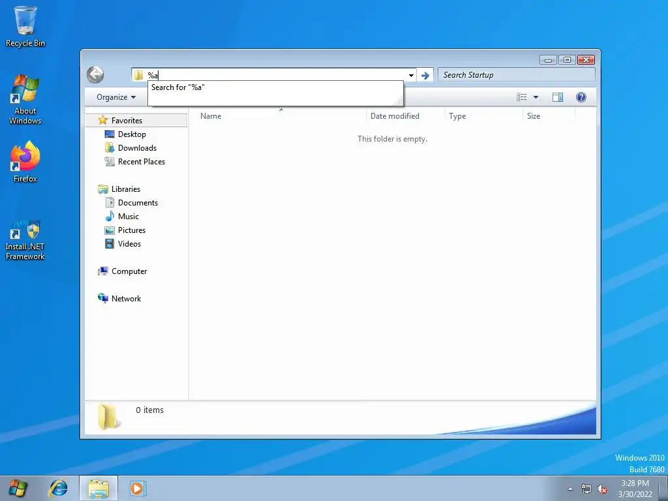Click the Search Startup box

pyautogui.click(x=517, y=75)
